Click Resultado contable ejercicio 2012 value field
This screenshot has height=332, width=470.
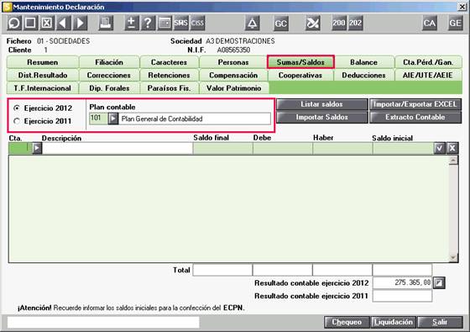pyautogui.click(x=402, y=282)
